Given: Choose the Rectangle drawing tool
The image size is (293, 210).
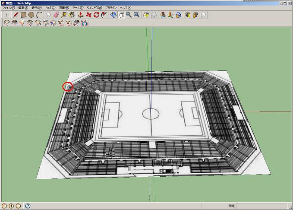Looking at the screenshot, I should tap(24, 15).
